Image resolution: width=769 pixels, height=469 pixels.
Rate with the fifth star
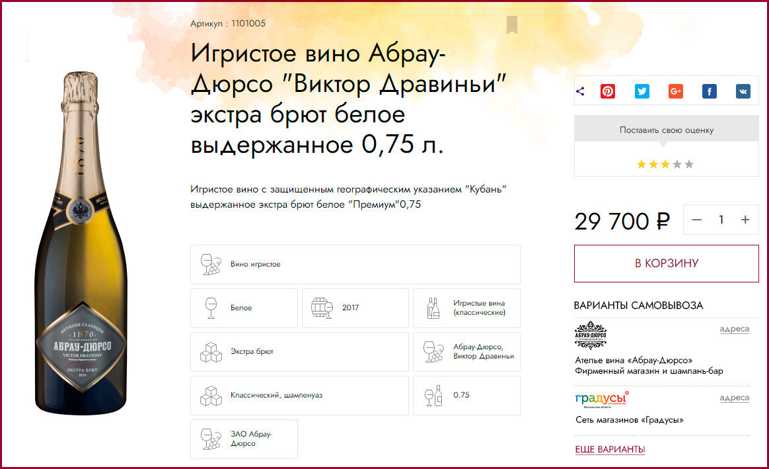pos(689,165)
